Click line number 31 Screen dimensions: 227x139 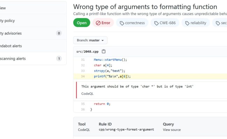(x=83, y=60)
